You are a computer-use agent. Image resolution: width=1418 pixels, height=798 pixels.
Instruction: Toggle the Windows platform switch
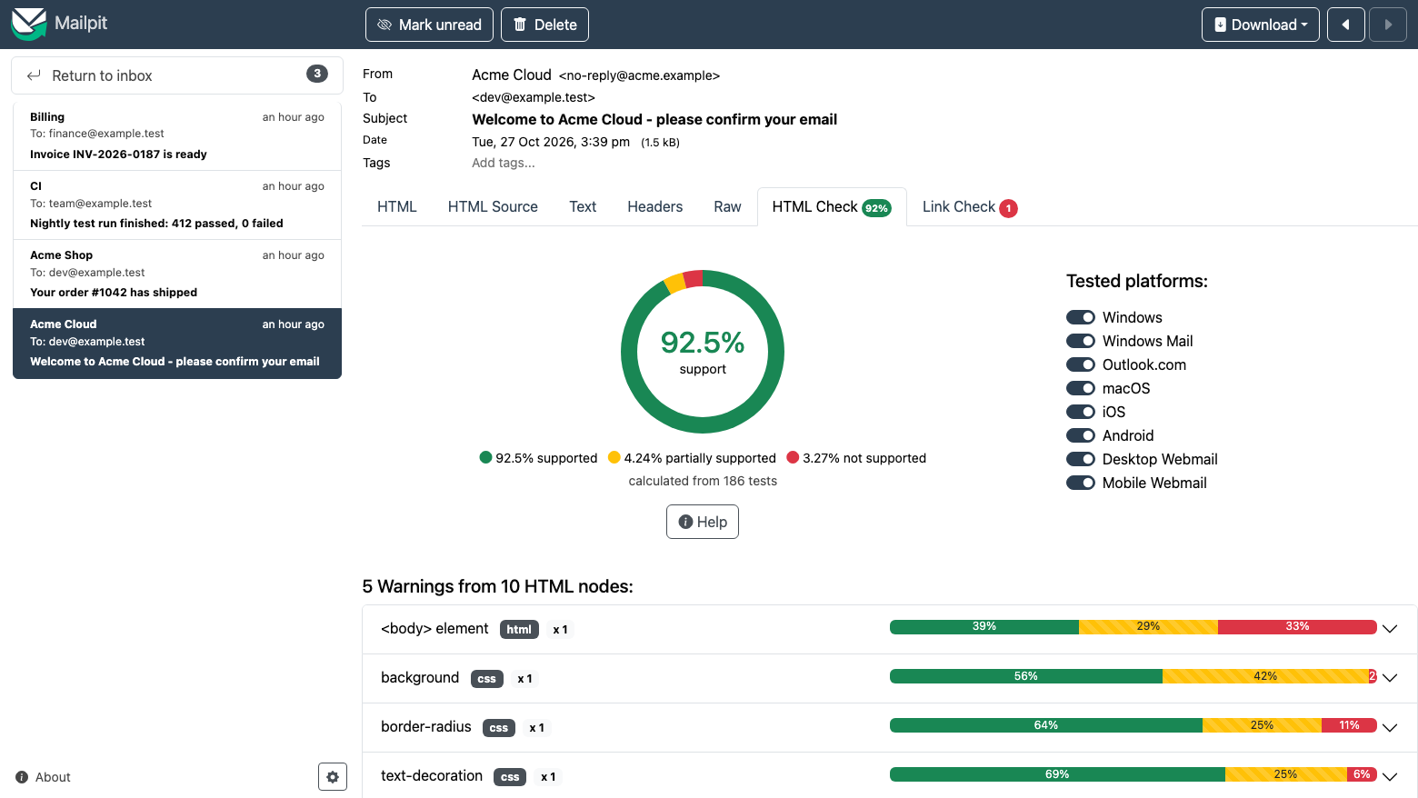pyautogui.click(x=1081, y=317)
